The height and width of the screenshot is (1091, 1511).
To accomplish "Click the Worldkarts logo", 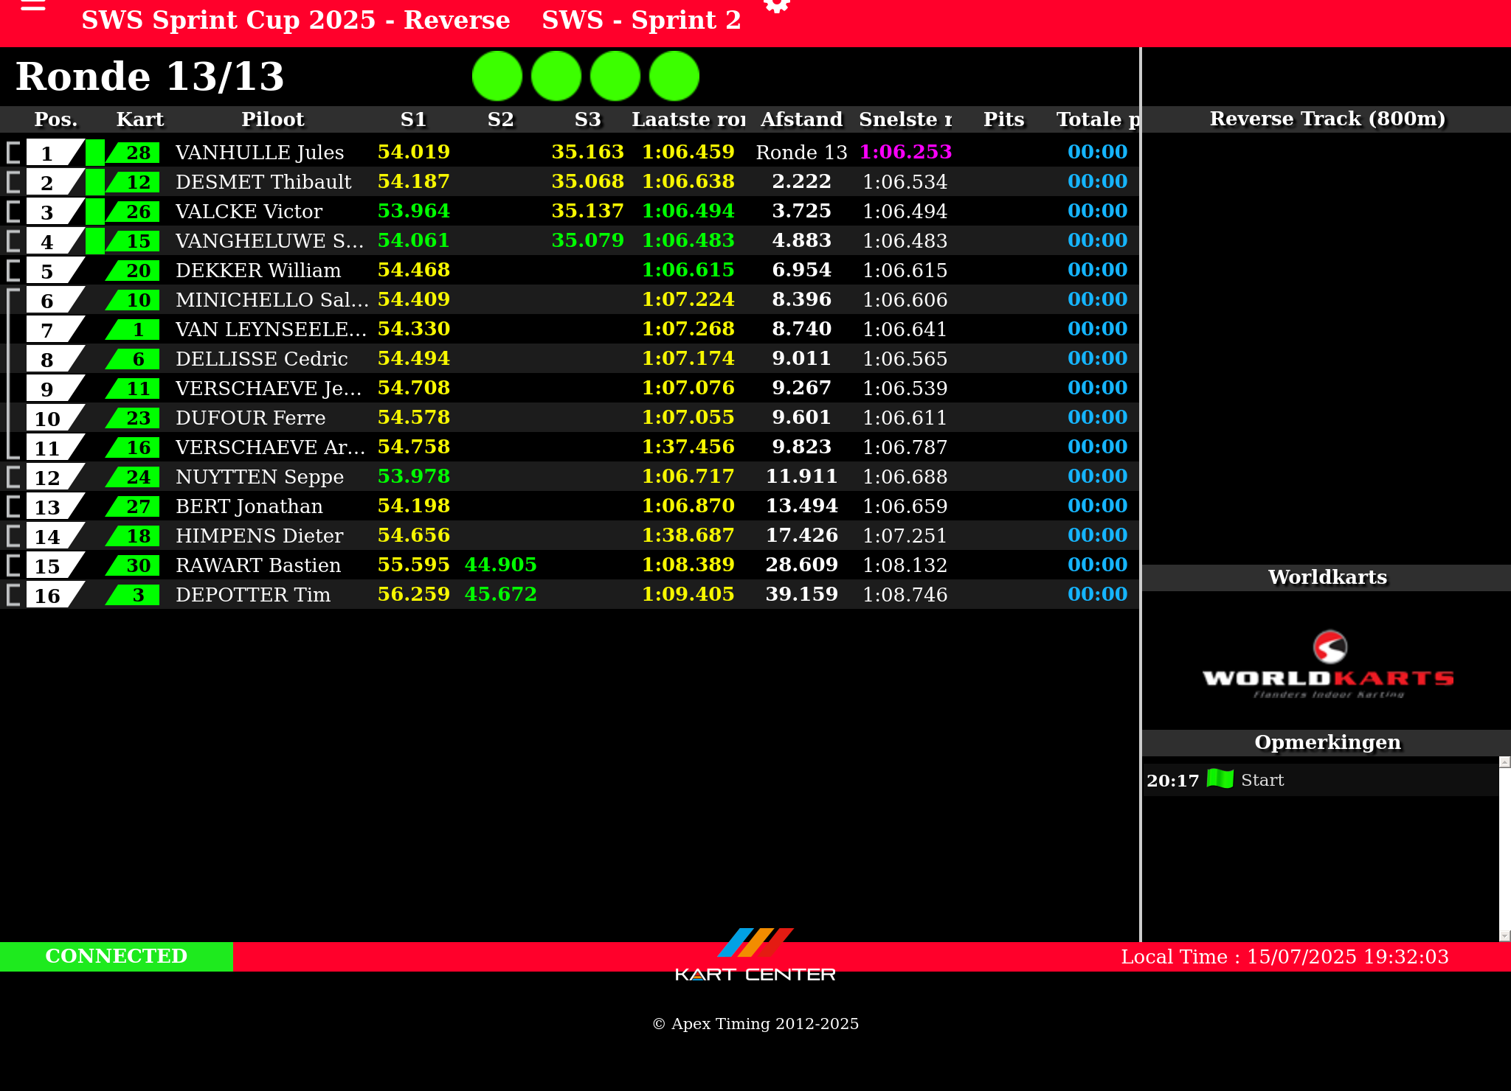I will click(1327, 663).
